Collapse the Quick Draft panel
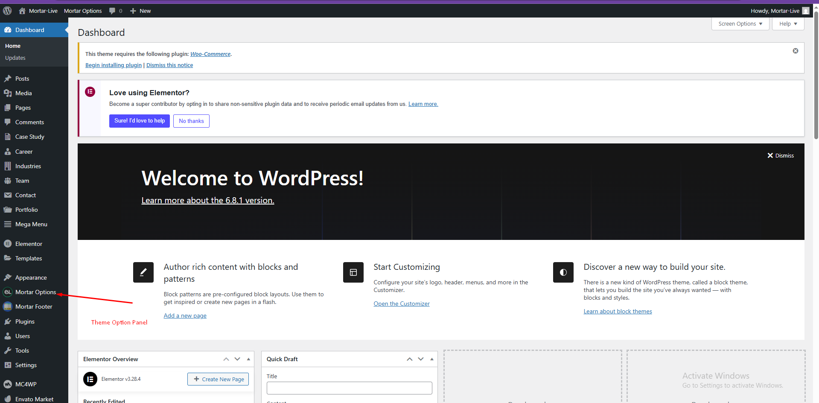The width and height of the screenshot is (819, 403). 432,359
